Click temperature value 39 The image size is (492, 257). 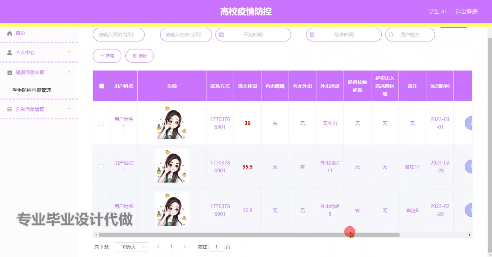[247, 123]
